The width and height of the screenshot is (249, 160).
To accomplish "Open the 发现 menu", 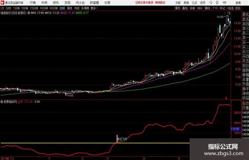I will 67,3.
